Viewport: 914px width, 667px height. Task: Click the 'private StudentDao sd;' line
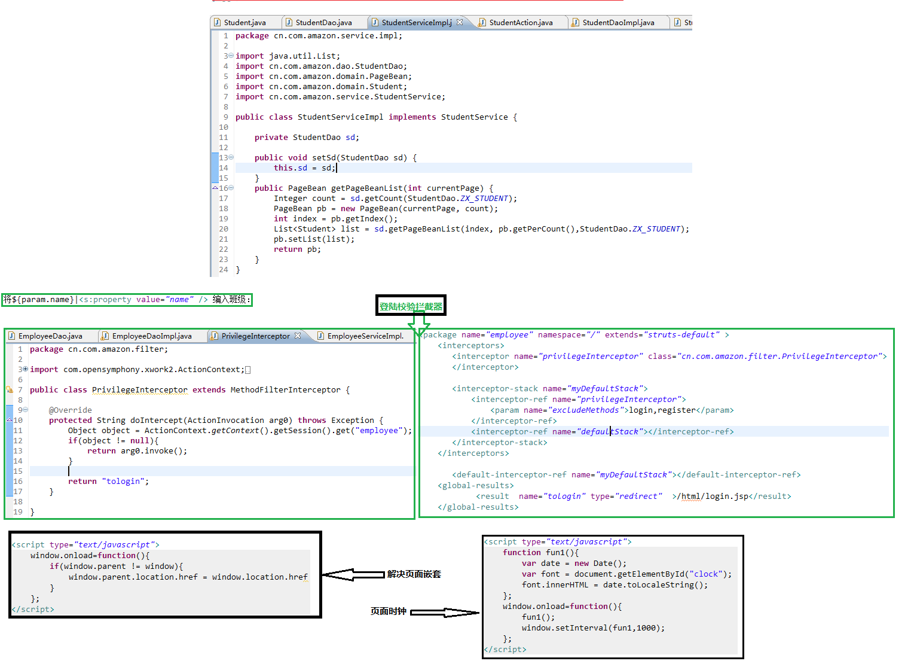(307, 137)
